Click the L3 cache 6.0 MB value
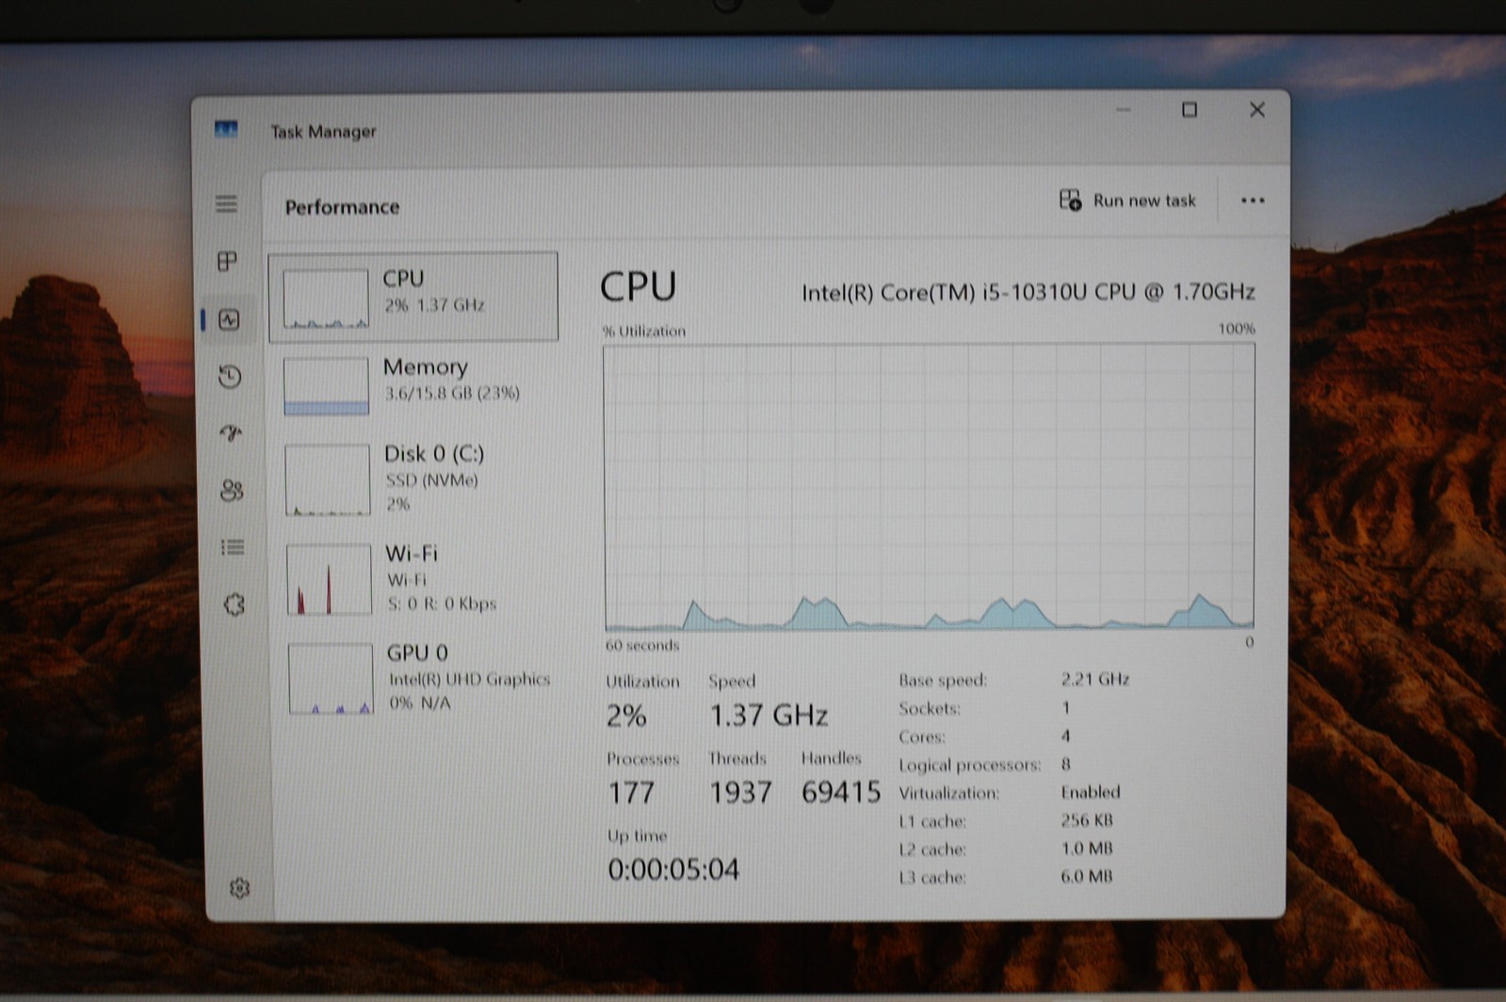Viewport: 1506px width, 1002px height. 1087,877
